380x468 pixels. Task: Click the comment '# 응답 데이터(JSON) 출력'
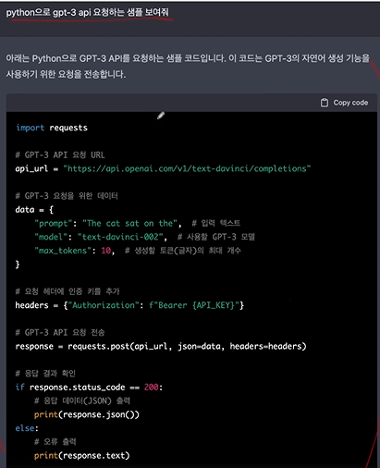pos(82,400)
